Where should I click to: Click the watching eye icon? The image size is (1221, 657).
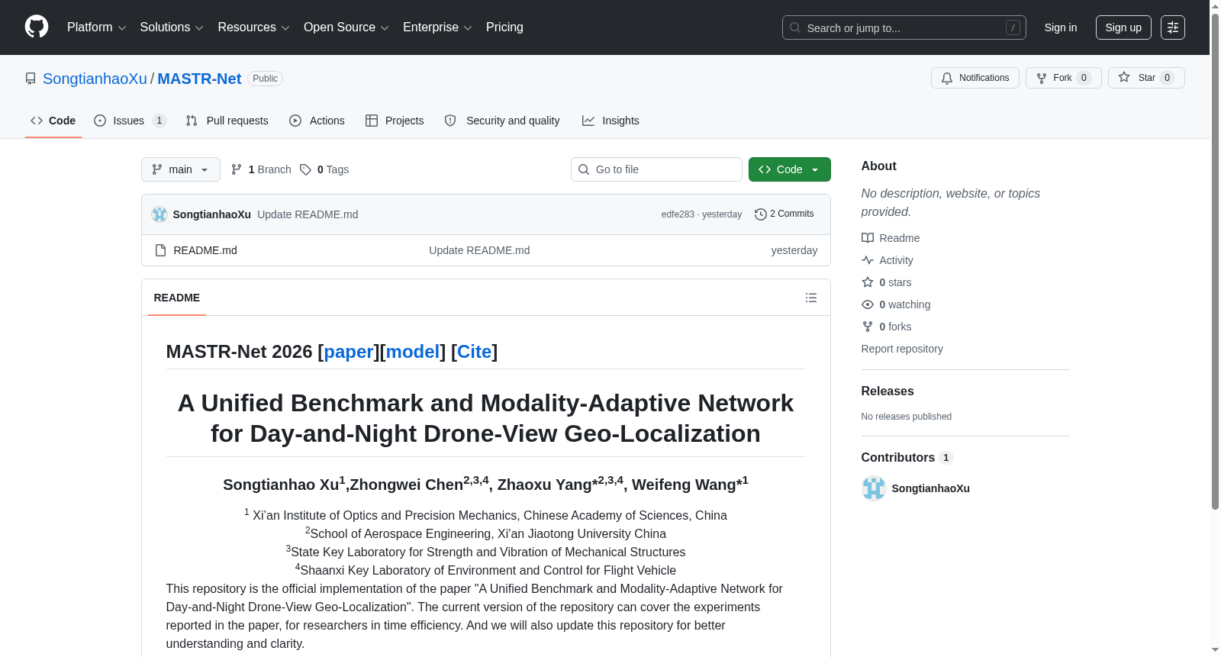[x=868, y=304]
